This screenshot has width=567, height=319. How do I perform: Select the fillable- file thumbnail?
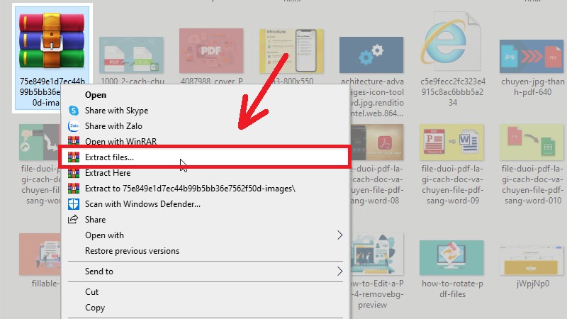click(40, 254)
